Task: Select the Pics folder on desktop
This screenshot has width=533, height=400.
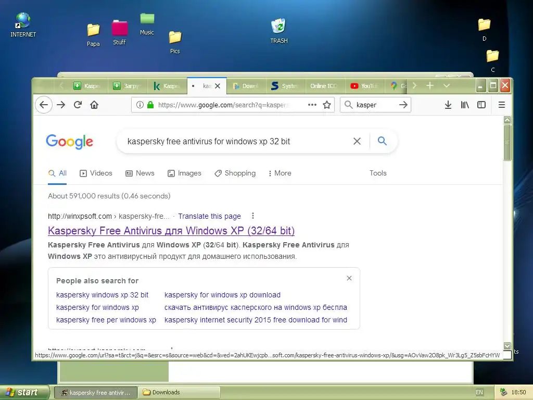Action: 175,43
